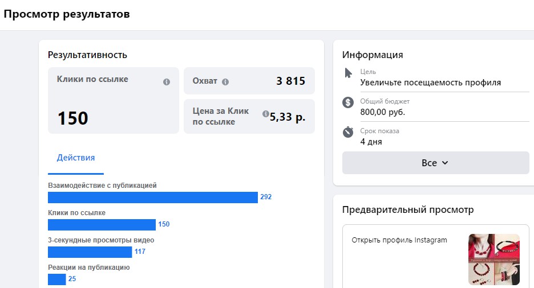The height and width of the screenshot is (288, 534).
Task: Click info icon beside Цена за Клик
Action: click(x=265, y=114)
